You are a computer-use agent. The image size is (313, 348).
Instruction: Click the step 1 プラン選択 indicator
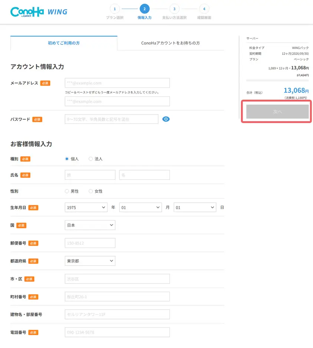115,8
